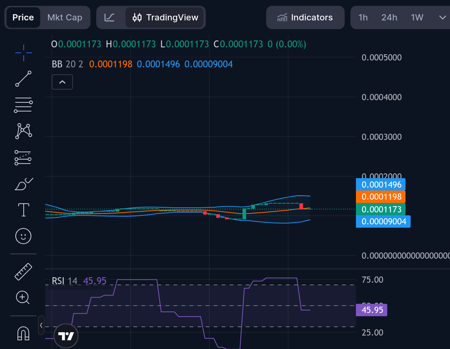Switch to the Mkt Cap tab

point(65,17)
